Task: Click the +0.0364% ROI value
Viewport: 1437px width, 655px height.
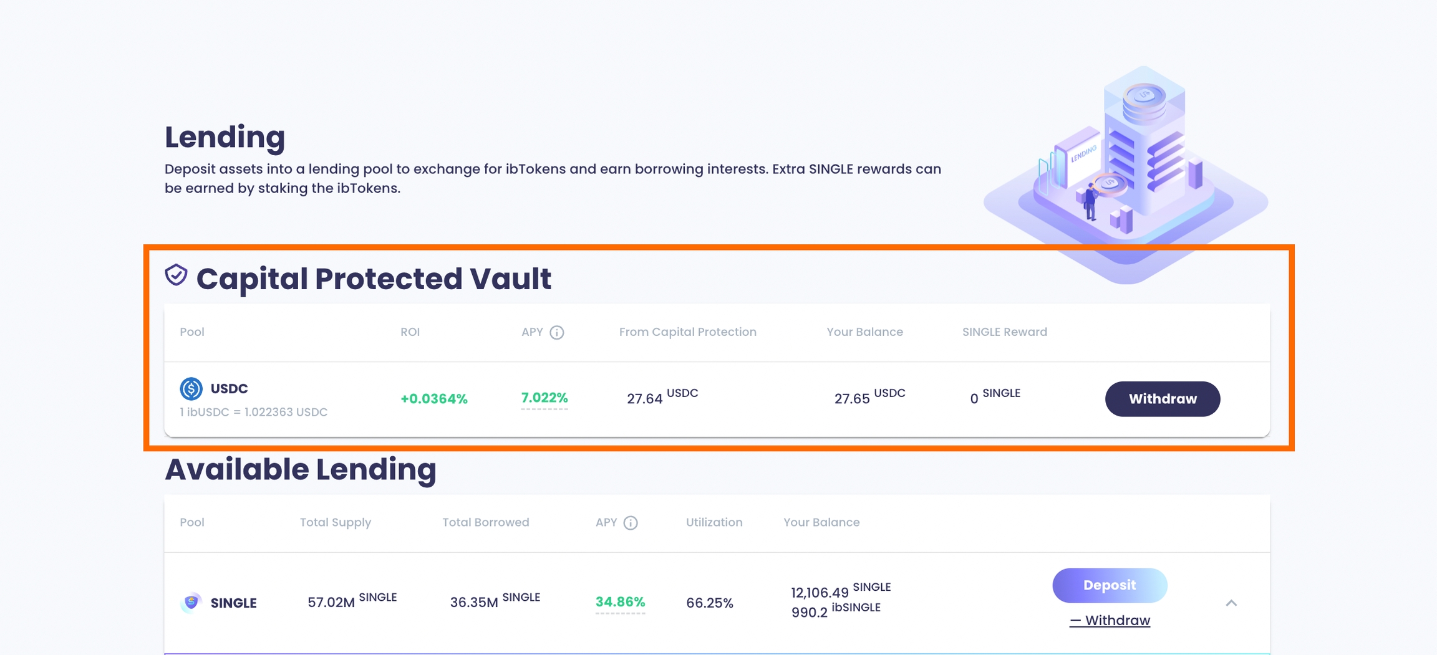Action: 434,399
